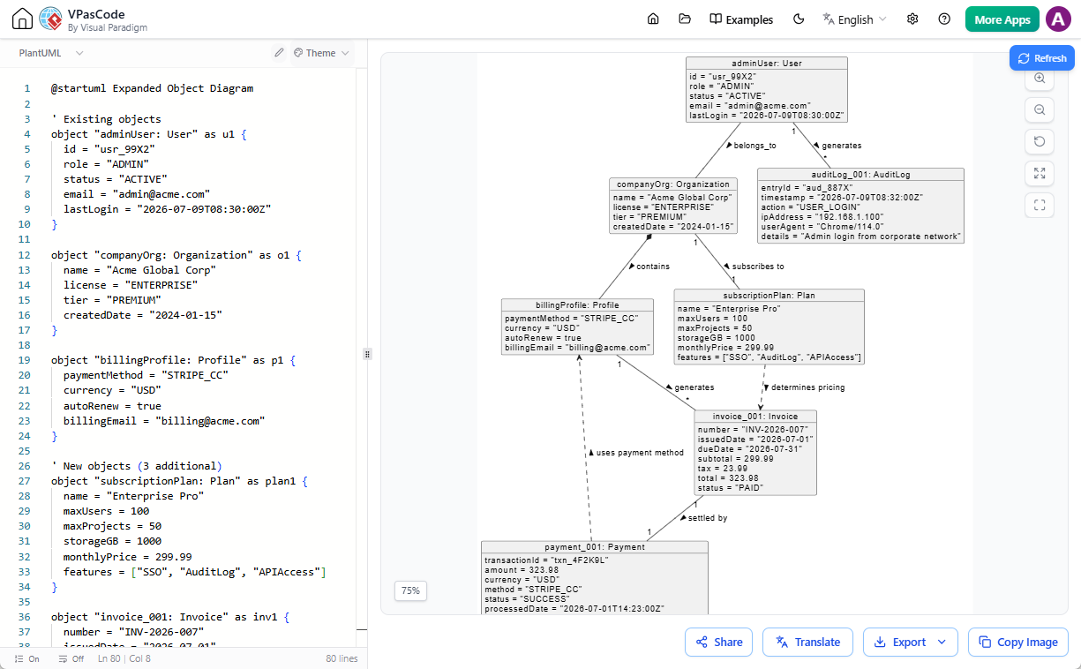Viewport: 1081px width, 669px height.
Task: Open settings with the gear icon
Action: point(912,19)
